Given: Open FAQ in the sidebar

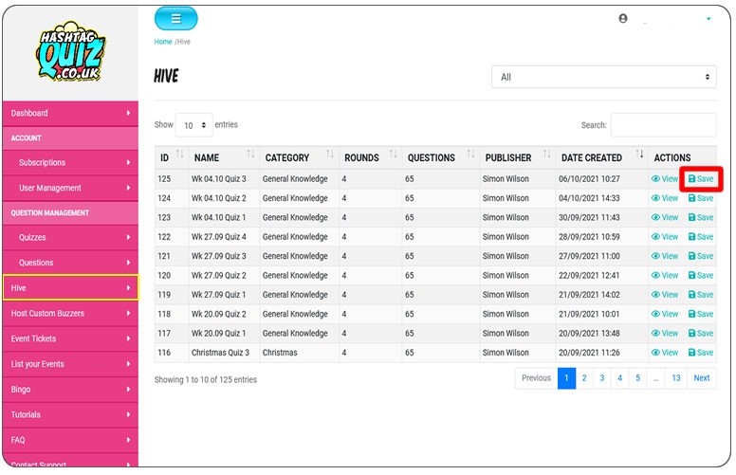Looking at the screenshot, I should coord(70,440).
